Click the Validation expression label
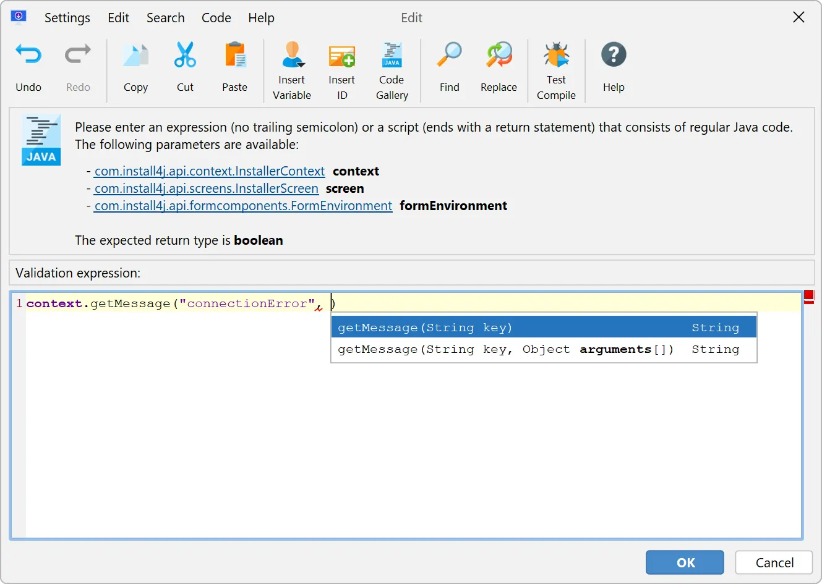The height and width of the screenshot is (584, 822). [78, 273]
